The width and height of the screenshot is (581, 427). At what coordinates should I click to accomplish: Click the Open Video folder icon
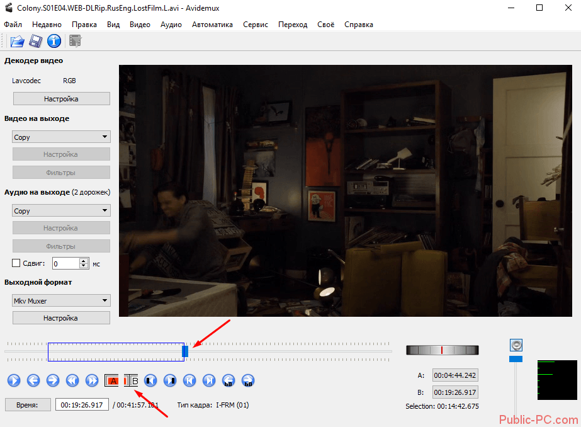(x=17, y=42)
